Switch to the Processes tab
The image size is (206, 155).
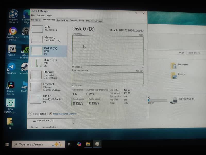pyautogui.click(x=36, y=20)
